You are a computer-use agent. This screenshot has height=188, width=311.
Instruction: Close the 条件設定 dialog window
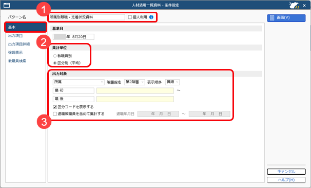[304, 6]
